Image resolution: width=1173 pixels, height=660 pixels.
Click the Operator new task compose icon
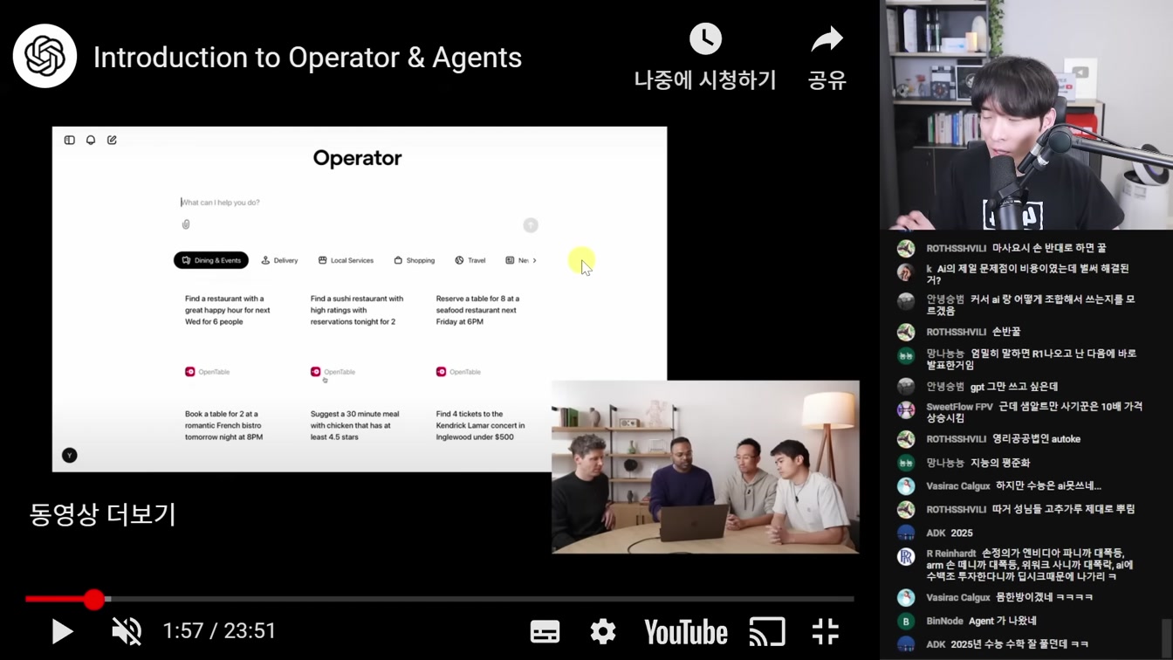point(112,140)
